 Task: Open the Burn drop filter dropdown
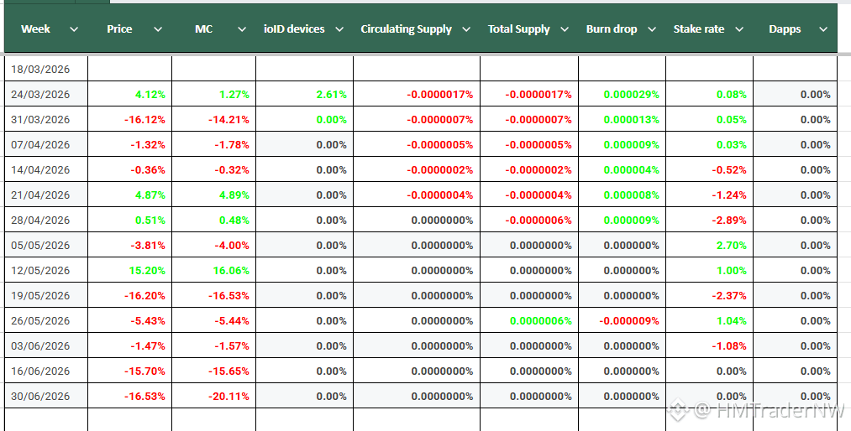[x=652, y=29]
